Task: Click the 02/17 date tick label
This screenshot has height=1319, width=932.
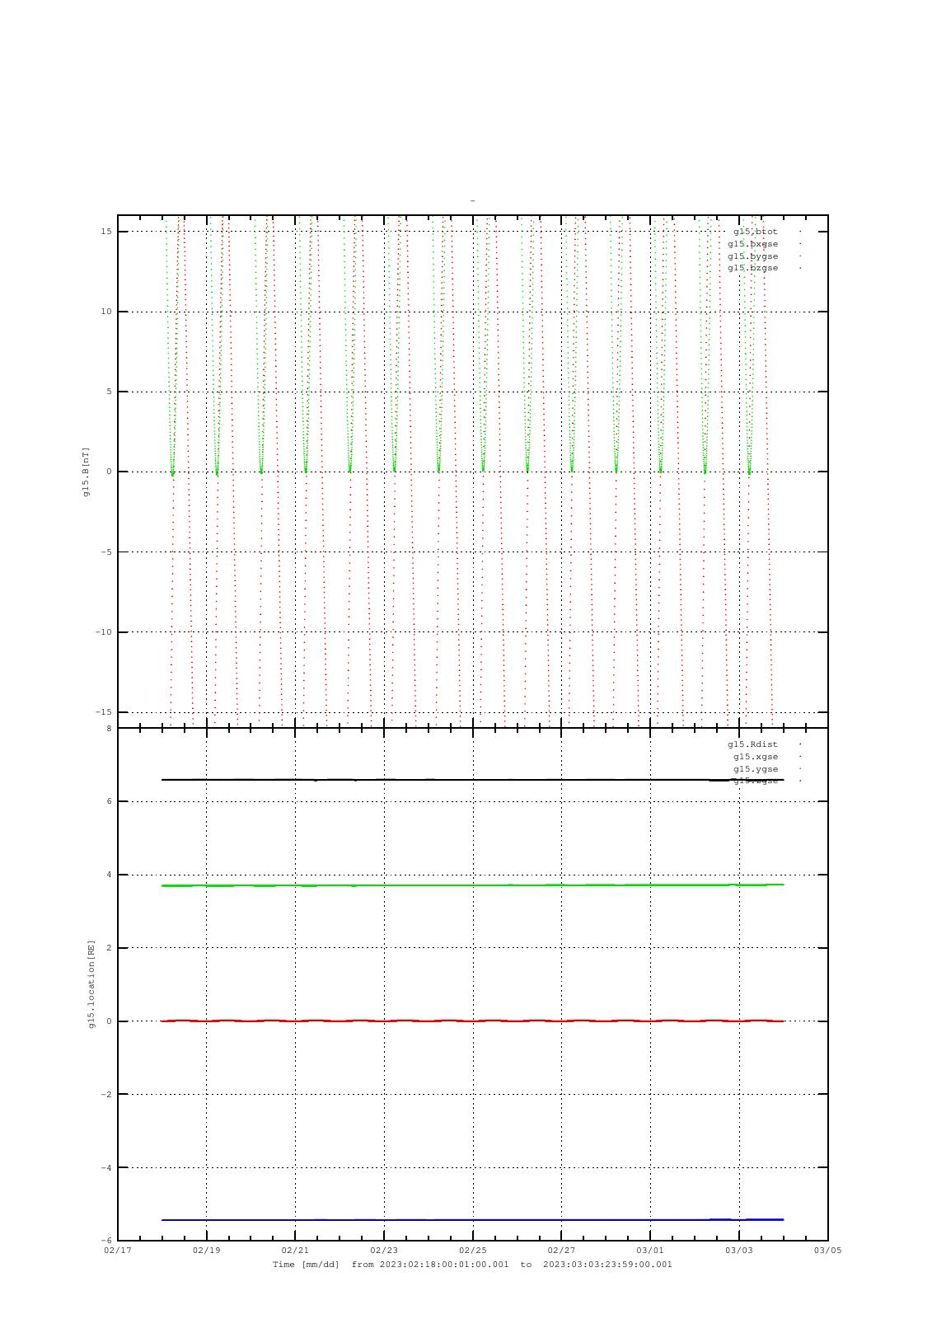Action: (117, 1251)
